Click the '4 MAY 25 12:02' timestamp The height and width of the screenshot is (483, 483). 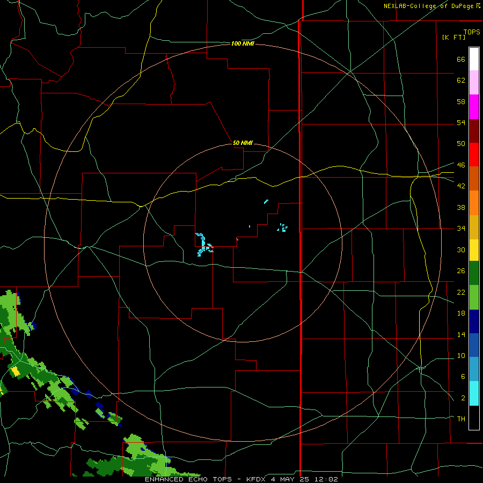coord(304,479)
